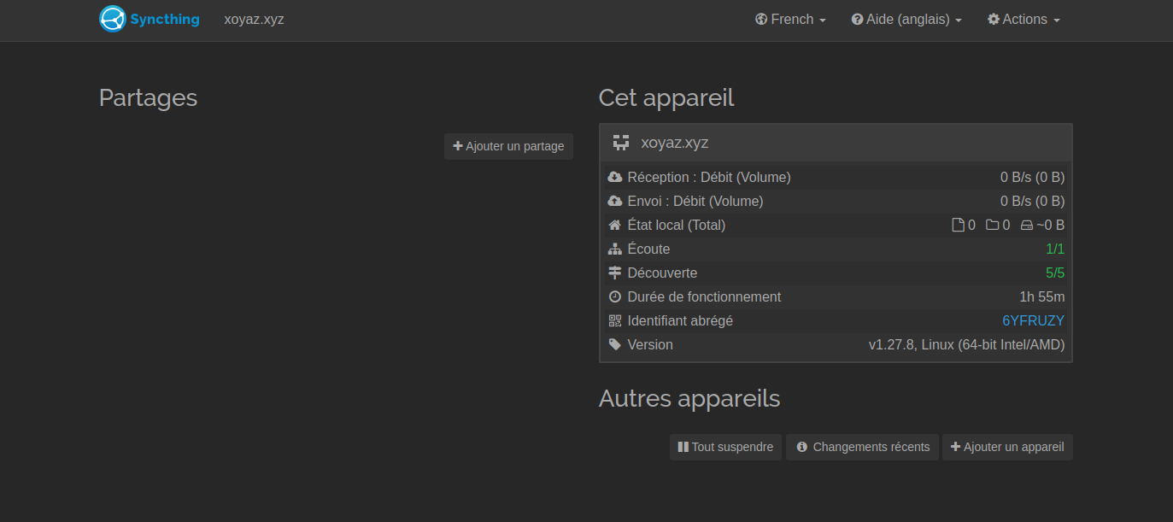Pause all devices with Tout suspendre

point(725,447)
